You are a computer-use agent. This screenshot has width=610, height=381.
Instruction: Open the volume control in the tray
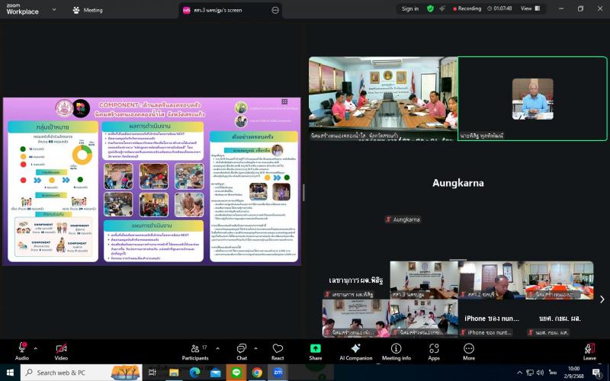540,373
